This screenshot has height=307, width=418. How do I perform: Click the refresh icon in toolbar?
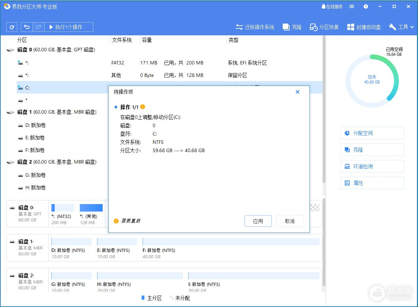coord(12,27)
